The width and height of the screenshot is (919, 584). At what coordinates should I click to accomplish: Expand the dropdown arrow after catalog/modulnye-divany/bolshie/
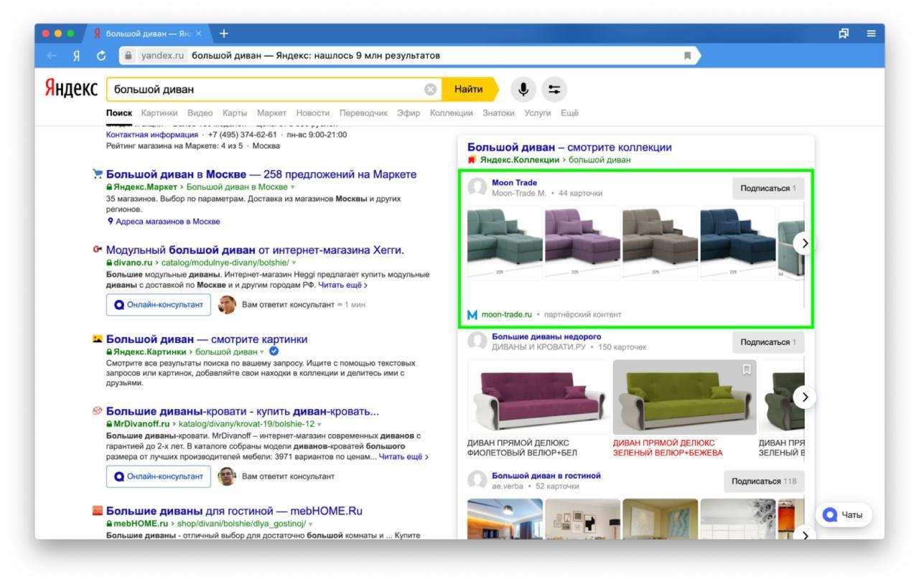(x=293, y=263)
